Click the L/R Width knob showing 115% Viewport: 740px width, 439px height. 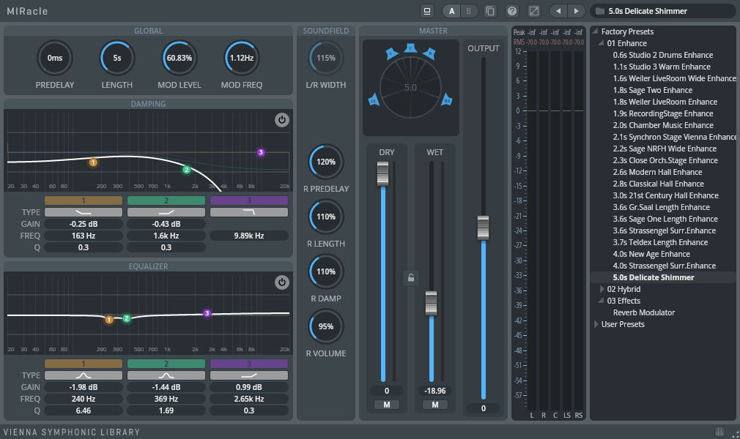point(325,58)
